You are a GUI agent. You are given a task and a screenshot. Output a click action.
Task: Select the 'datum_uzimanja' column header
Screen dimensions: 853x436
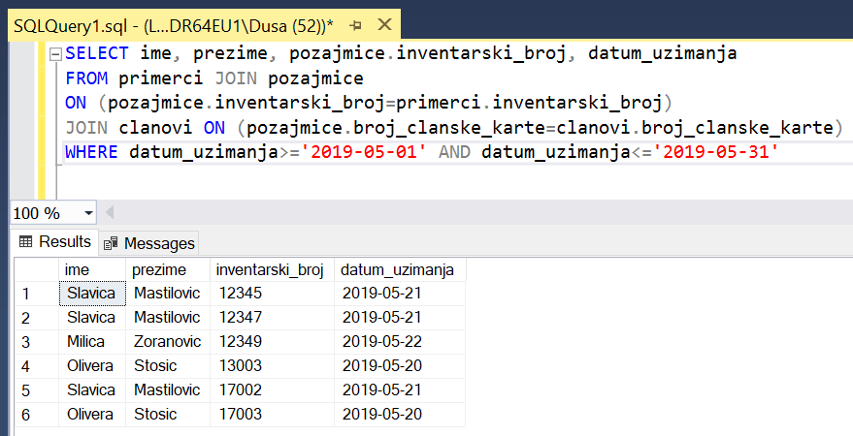point(398,269)
